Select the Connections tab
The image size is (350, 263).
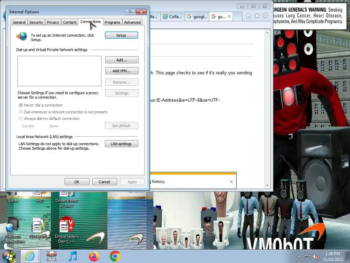90,22
